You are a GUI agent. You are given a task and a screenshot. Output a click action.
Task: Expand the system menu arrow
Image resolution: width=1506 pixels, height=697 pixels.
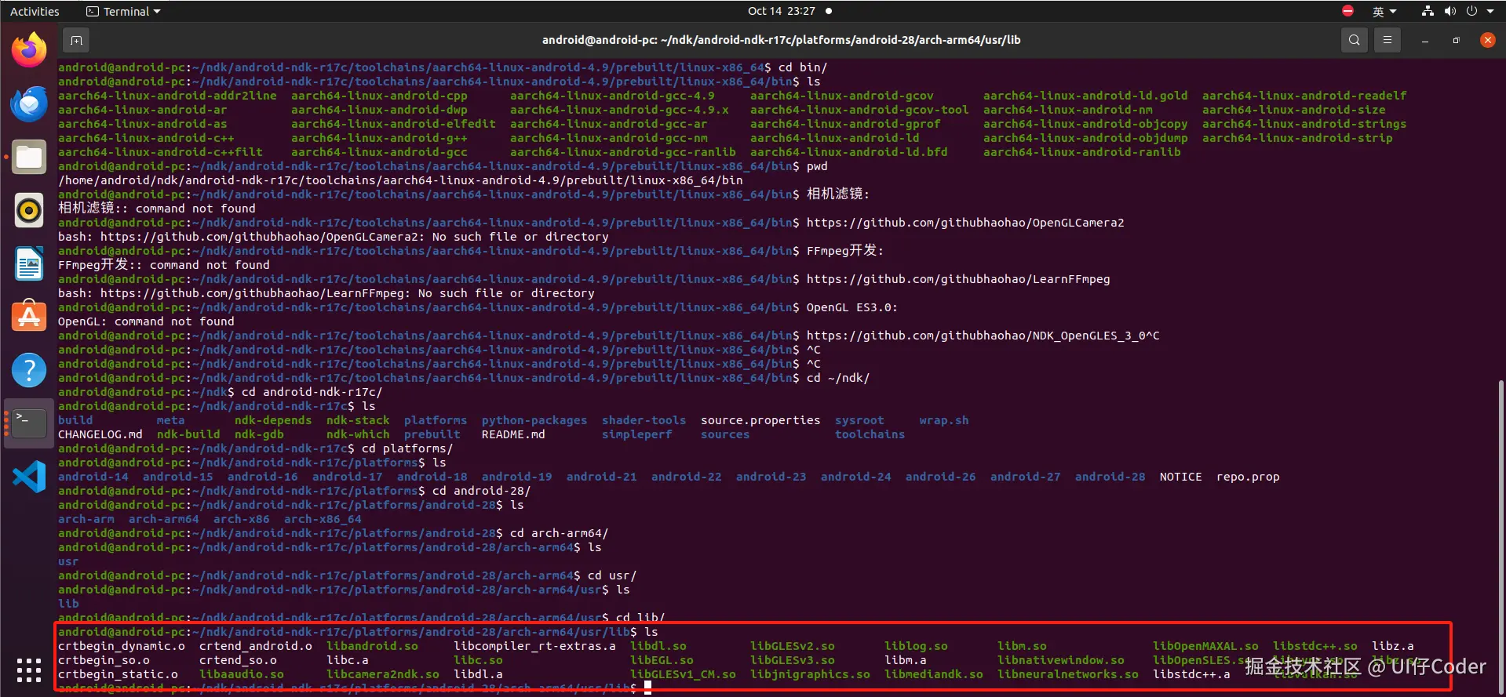click(x=1490, y=11)
